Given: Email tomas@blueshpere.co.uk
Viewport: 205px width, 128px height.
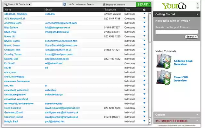Looking at the screenshot, I should tap(59, 54).
